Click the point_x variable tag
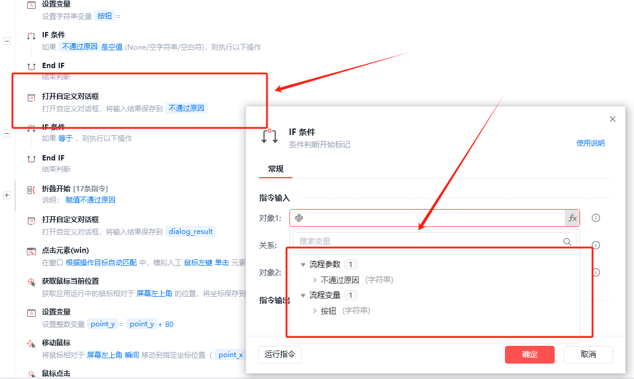Image resolution: width=634 pixels, height=379 pixels. point(230,355)
